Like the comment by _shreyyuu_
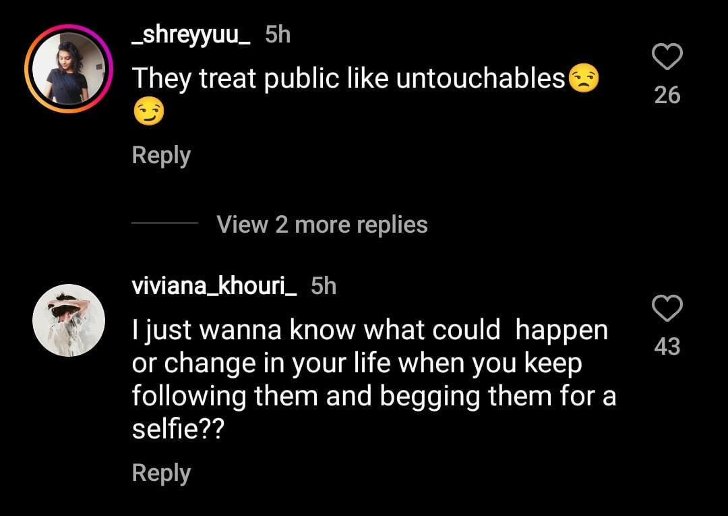The height and width of the screenshot is (516, 728). (667, 57)
